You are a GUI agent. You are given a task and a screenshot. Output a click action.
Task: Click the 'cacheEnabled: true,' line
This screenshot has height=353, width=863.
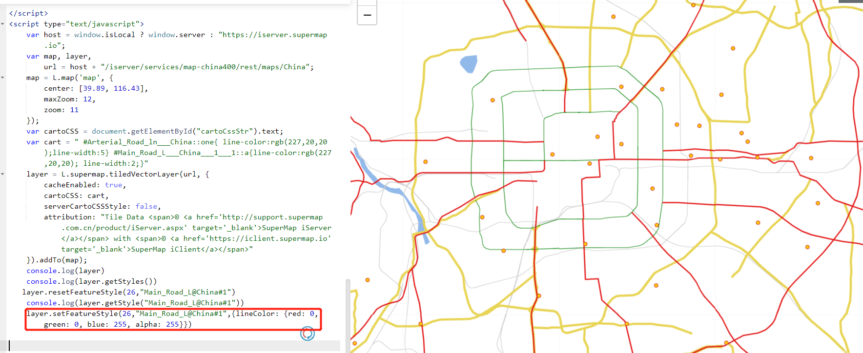(x=85, y=185)
